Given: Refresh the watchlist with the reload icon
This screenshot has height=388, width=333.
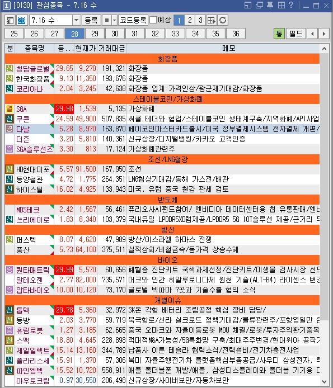Looking at the screenshot, I should click(223, 20).
